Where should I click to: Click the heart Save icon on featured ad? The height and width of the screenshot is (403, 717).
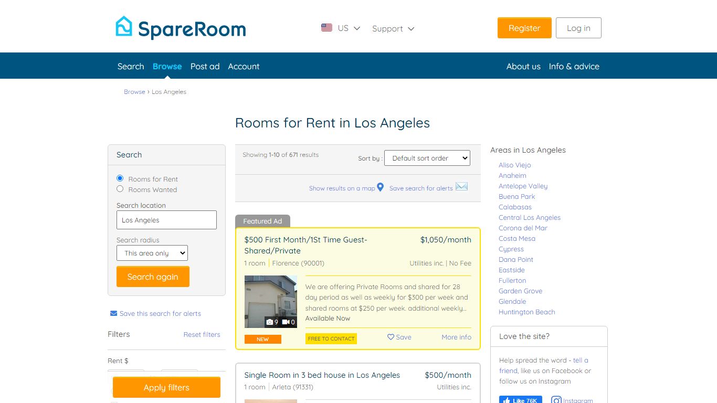pos(391,337)
